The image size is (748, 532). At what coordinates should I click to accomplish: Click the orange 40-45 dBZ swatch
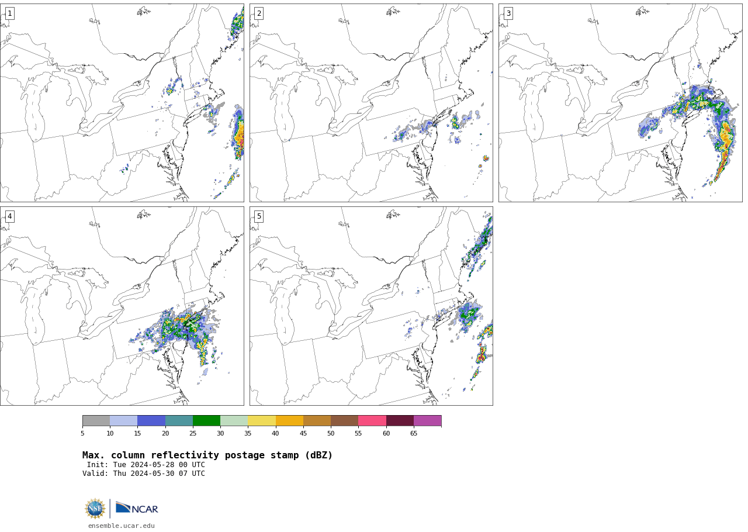pyautogui.click(x=289, y=421)
